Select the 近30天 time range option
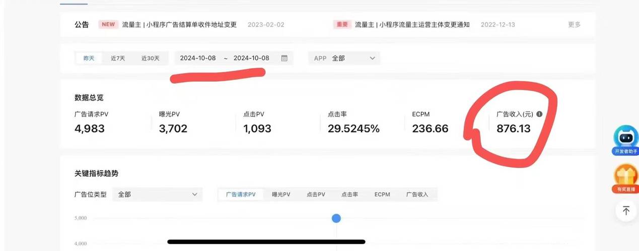 coord(150,58)
